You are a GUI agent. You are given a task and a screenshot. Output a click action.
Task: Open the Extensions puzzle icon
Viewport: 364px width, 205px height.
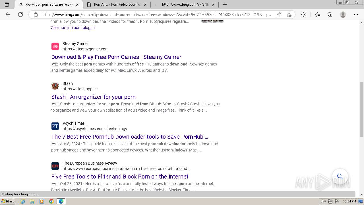click(303, 15)
